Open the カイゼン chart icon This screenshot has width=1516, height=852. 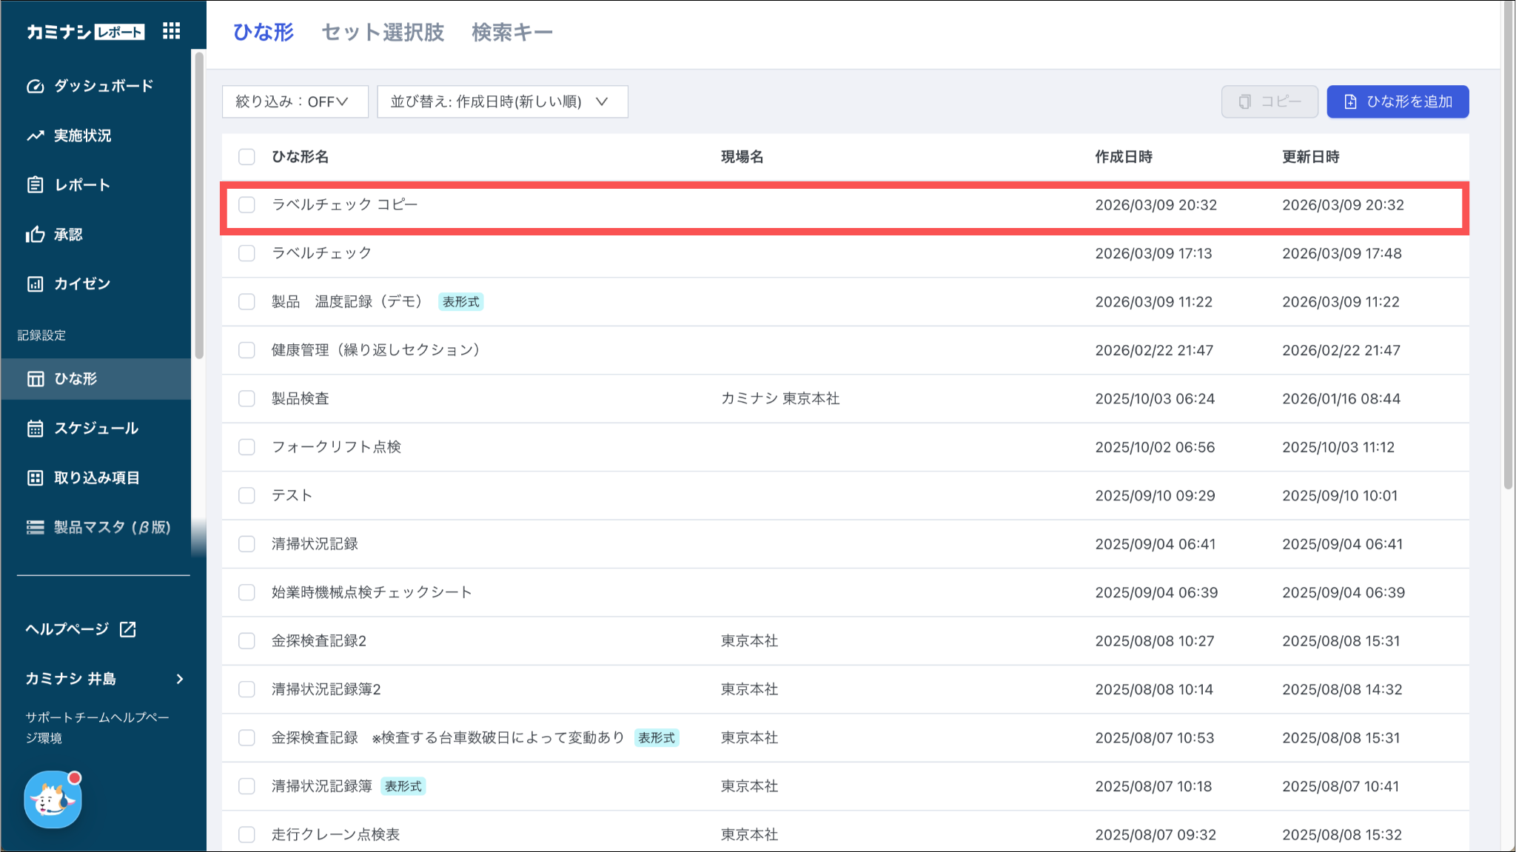(35, 284)
